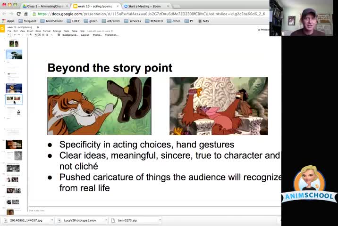The height and width of the screenshot is (226, 338).
Task: Go back with the browser back arrow
Action: pyautogui.click(x=4, y=14)
